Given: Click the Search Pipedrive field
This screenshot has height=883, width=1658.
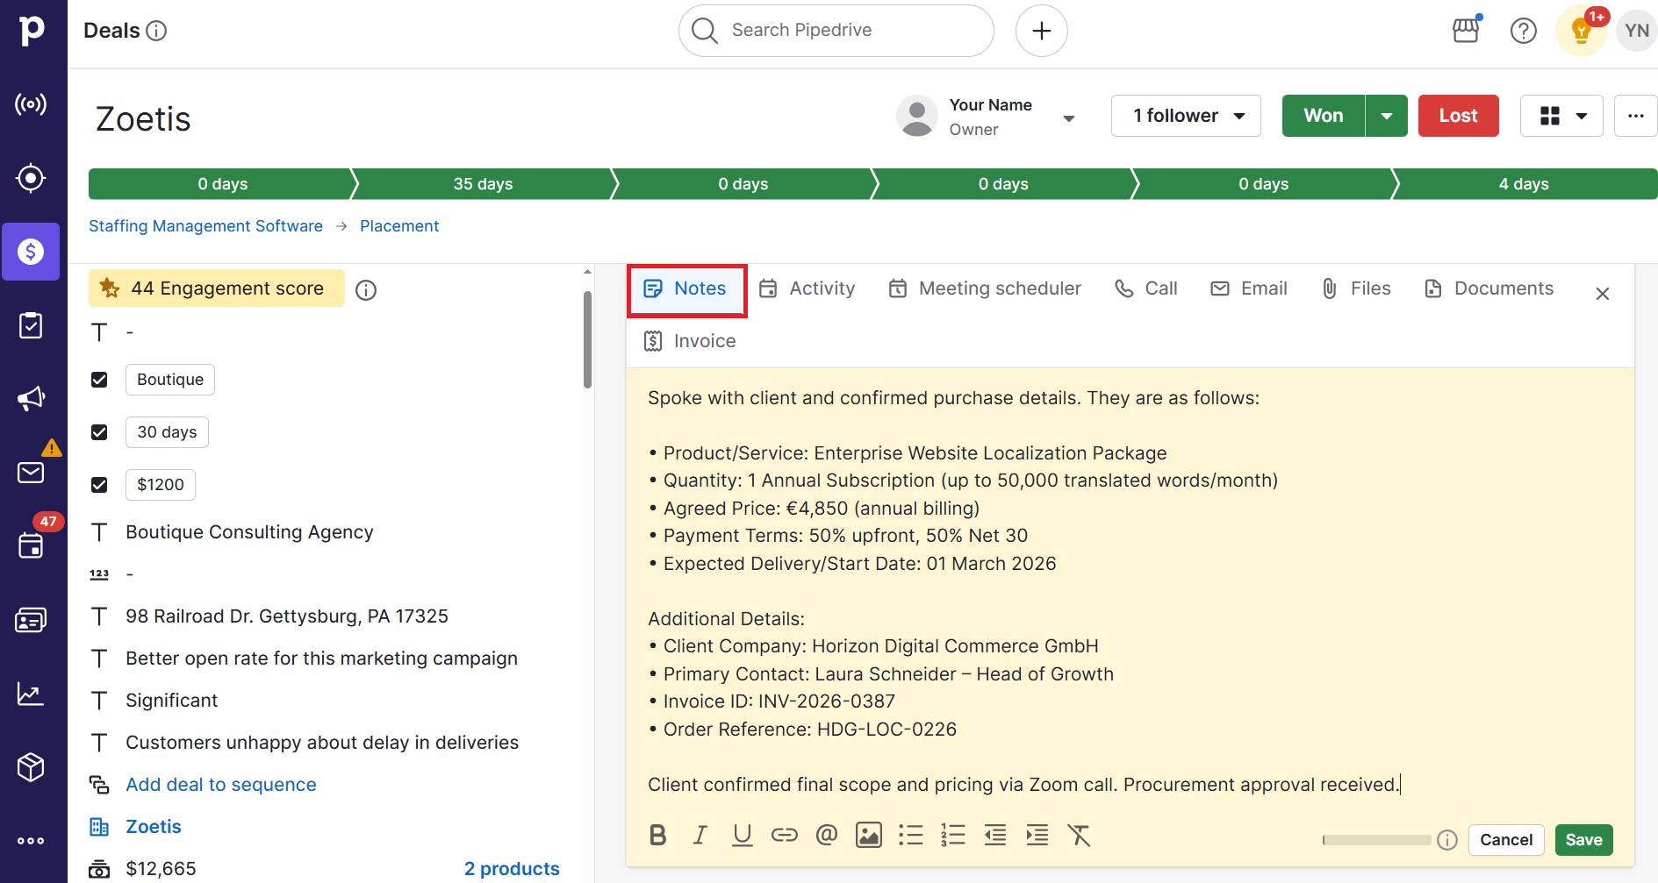Looking at the screenshot, I should [836, 31].
